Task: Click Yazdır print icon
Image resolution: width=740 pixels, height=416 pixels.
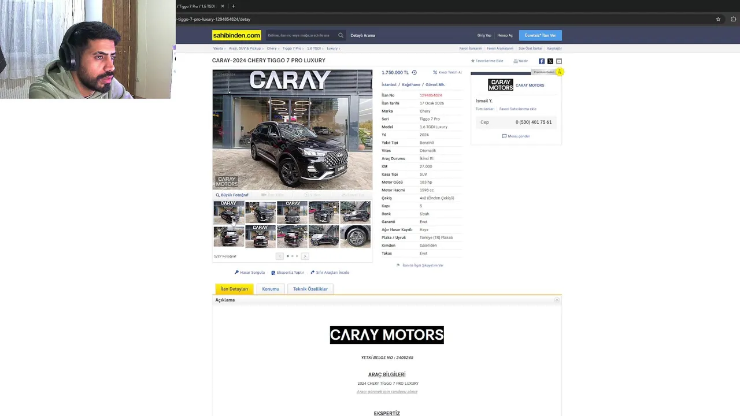Action: coord(520,61)
